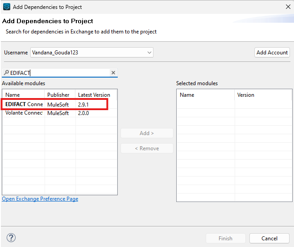This screenshot has height=247, width=294.
Task: Select the EDIFACT Connector row
Action: click(x=60, y=104)
